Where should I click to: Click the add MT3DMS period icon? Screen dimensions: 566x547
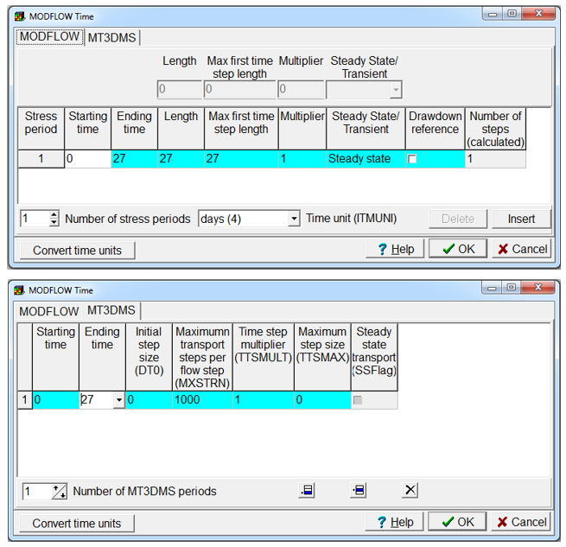307,490
